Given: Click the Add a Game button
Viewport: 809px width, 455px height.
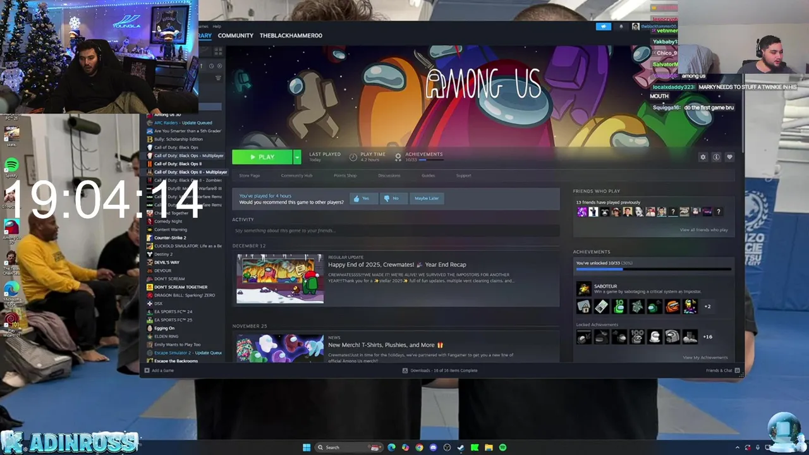Looking at the screenshot, I should [x=159, y=370].
